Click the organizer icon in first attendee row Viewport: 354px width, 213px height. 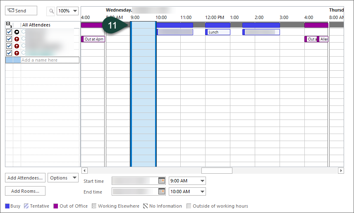point(17,32)
